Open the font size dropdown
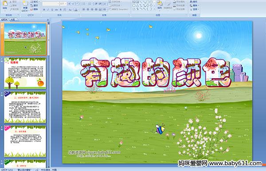Viewport: 266px width, 171px height. click(63, 4)
